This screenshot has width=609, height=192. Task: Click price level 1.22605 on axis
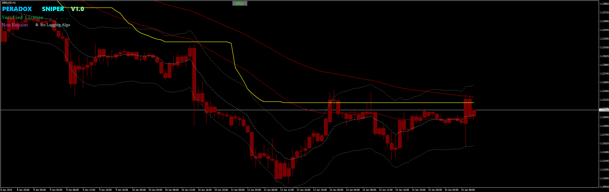604,82
